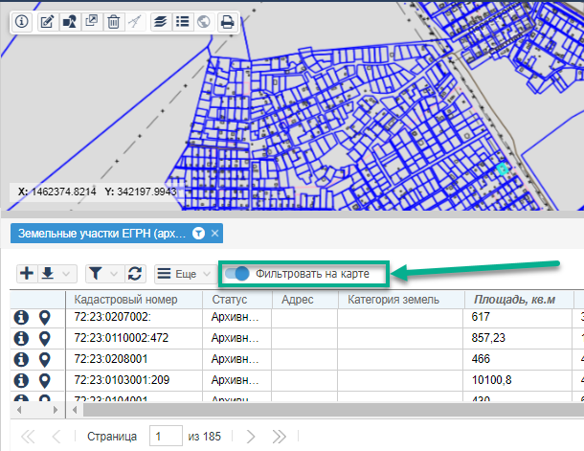Go to the first page
584x451 pixels.
[x=28, y=436]
